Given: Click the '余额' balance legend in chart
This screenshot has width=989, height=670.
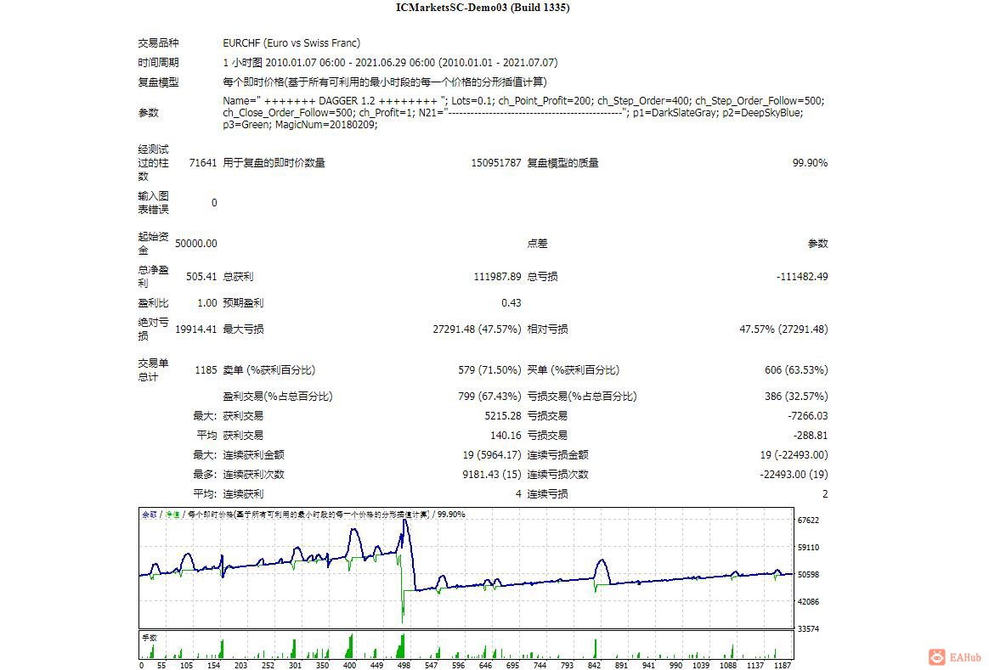Looking at the screenshot, I should tap(150, 515).
